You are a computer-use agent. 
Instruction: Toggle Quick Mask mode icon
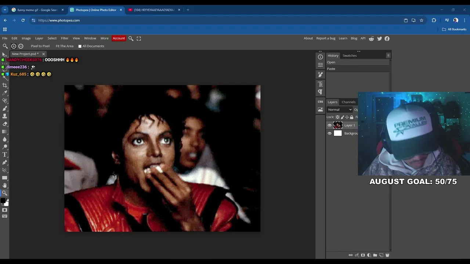5,210
